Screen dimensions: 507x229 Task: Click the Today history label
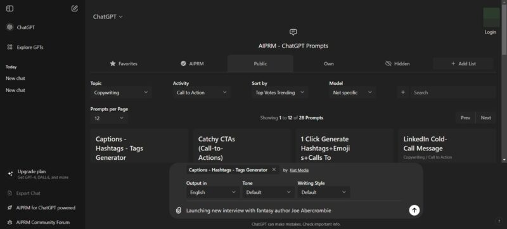tap(11, 67)
